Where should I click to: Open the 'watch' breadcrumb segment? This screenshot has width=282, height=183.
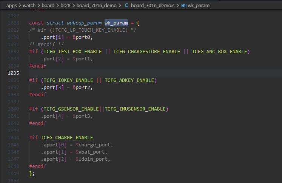click(29, 6)
